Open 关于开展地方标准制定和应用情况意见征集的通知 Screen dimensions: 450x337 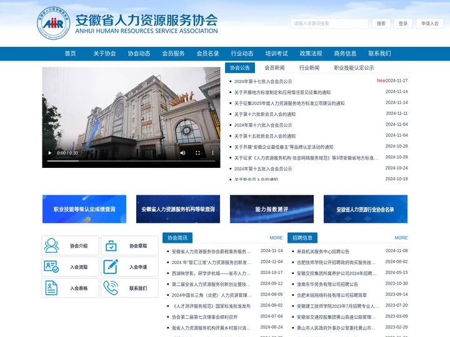[x=282, y=92]
